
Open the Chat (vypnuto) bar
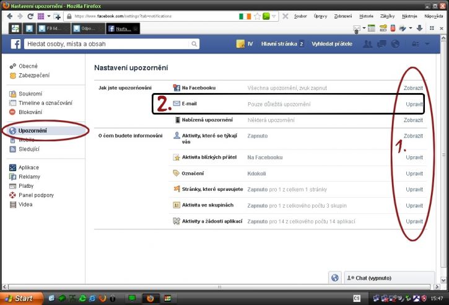[390, 278]
